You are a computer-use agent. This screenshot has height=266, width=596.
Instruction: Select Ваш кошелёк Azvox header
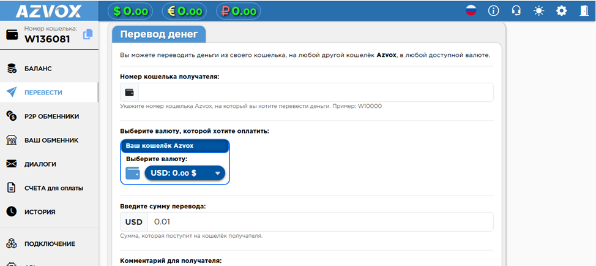175,146
